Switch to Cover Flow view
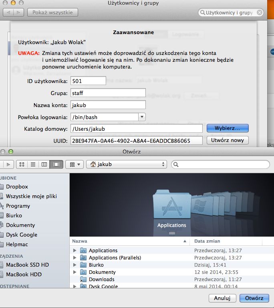This screenshot has height=308, width=274. coord(56,164)
